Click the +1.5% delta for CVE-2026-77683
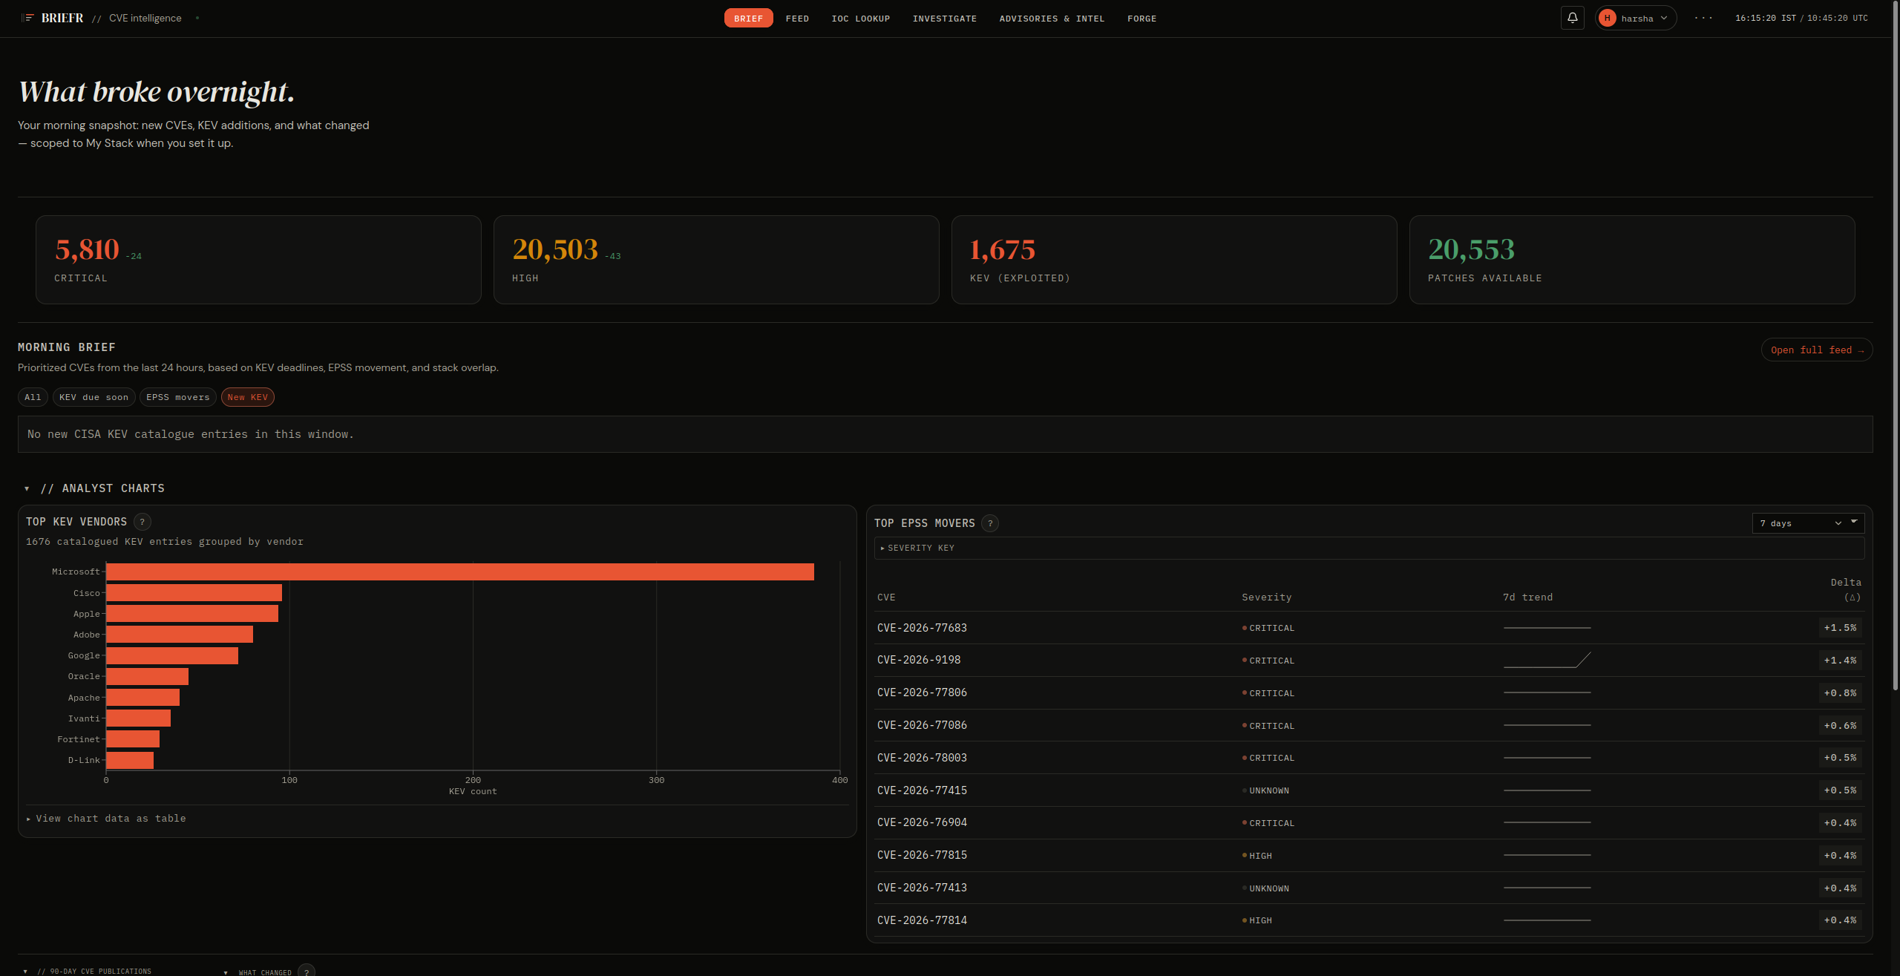The height and width of the screenshot is (976, 1900). pos(1840,628)
